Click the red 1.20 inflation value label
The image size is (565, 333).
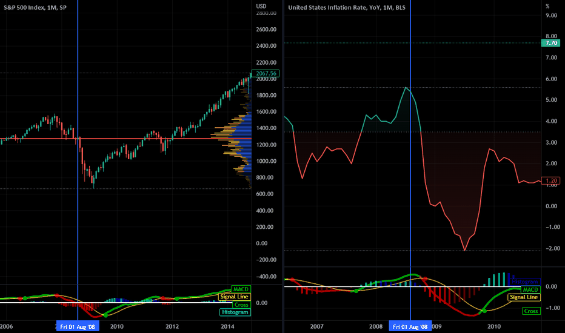551,180
